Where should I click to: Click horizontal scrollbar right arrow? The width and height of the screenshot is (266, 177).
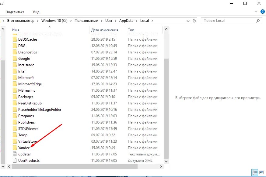coord(161,167)
